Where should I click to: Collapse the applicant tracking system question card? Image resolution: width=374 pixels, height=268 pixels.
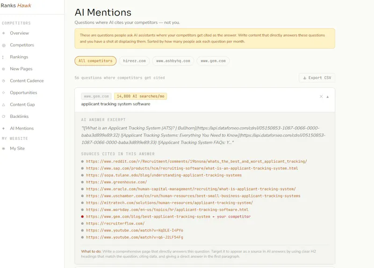click(x=328, y=97)
